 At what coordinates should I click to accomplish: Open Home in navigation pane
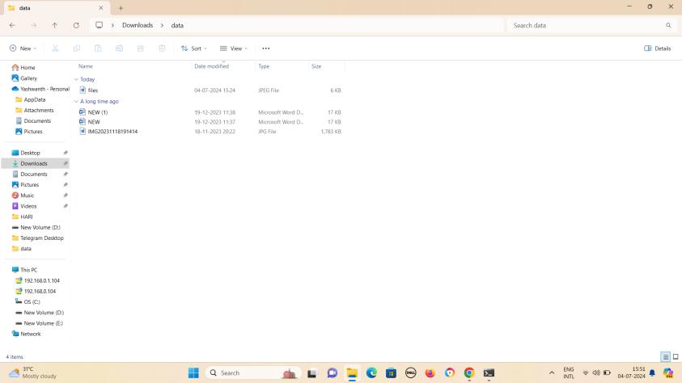(28, 67)
